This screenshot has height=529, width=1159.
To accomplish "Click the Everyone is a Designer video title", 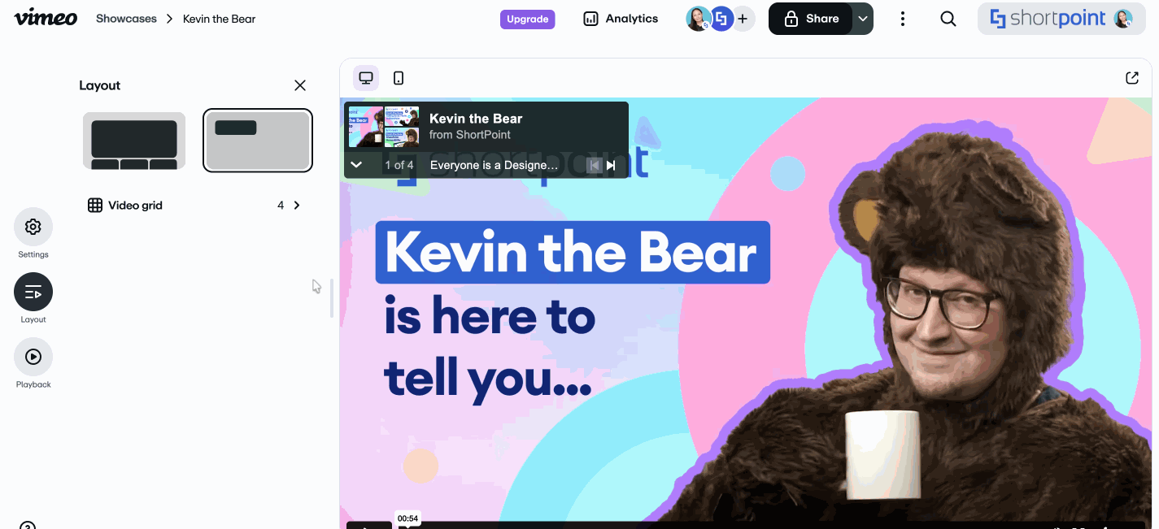I will click(495, 165).
